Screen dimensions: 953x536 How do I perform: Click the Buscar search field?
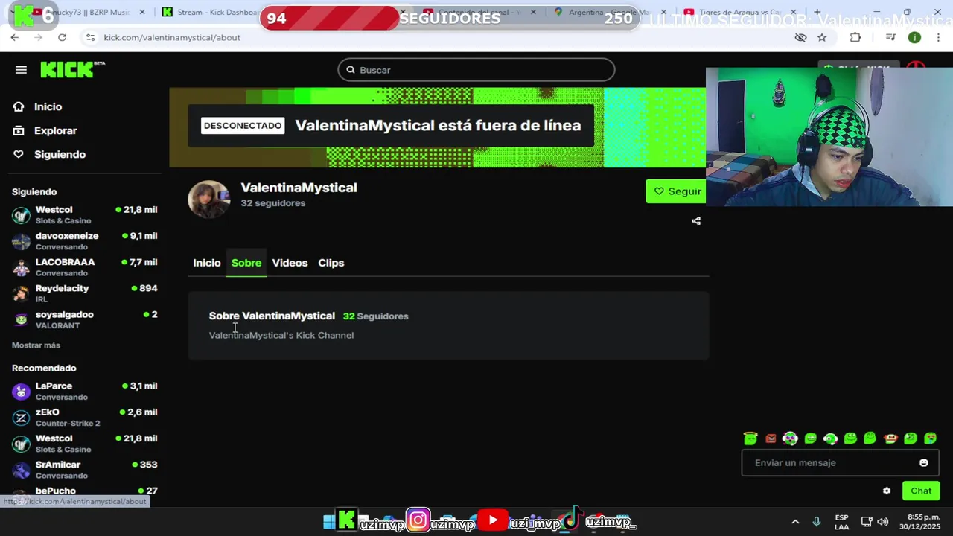pos(476,70)
